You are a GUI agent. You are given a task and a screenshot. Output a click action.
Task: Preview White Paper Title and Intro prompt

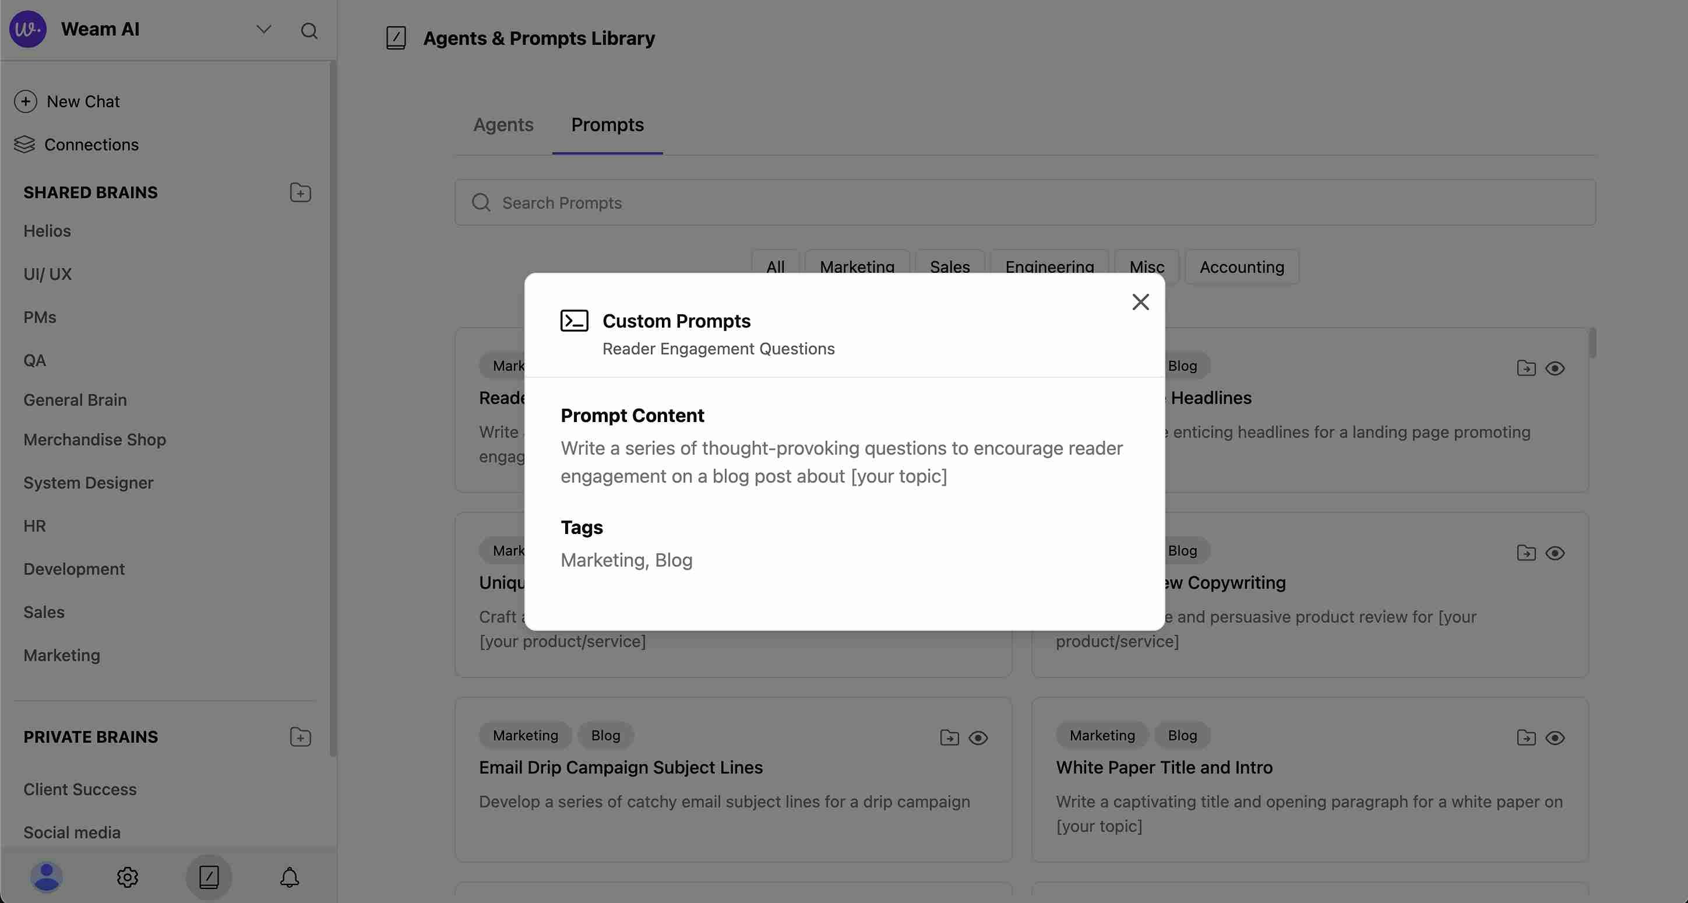point(1555,738)
